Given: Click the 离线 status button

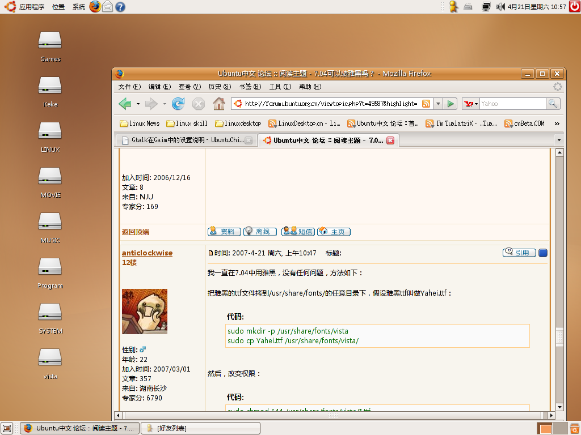Looking at the screenshot, I should tap(260, 232).
